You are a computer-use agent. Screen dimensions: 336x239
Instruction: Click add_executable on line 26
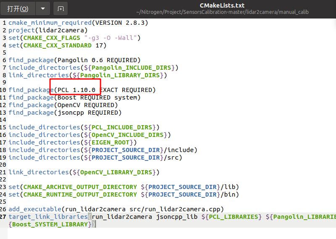35,209
